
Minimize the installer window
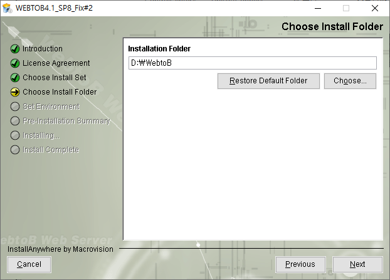(318, 8)
